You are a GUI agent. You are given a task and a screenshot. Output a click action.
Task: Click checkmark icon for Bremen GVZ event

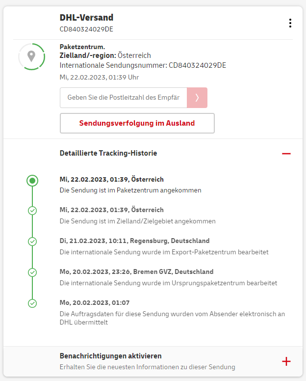click(x=32, y=272)
